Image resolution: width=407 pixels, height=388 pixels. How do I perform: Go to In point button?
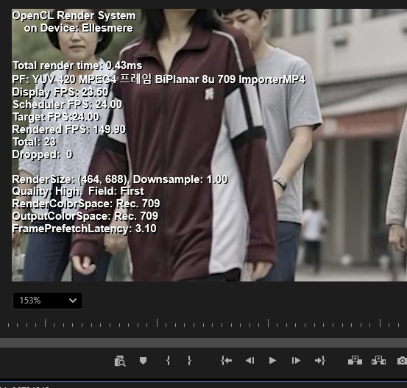[x=227, y=361]
